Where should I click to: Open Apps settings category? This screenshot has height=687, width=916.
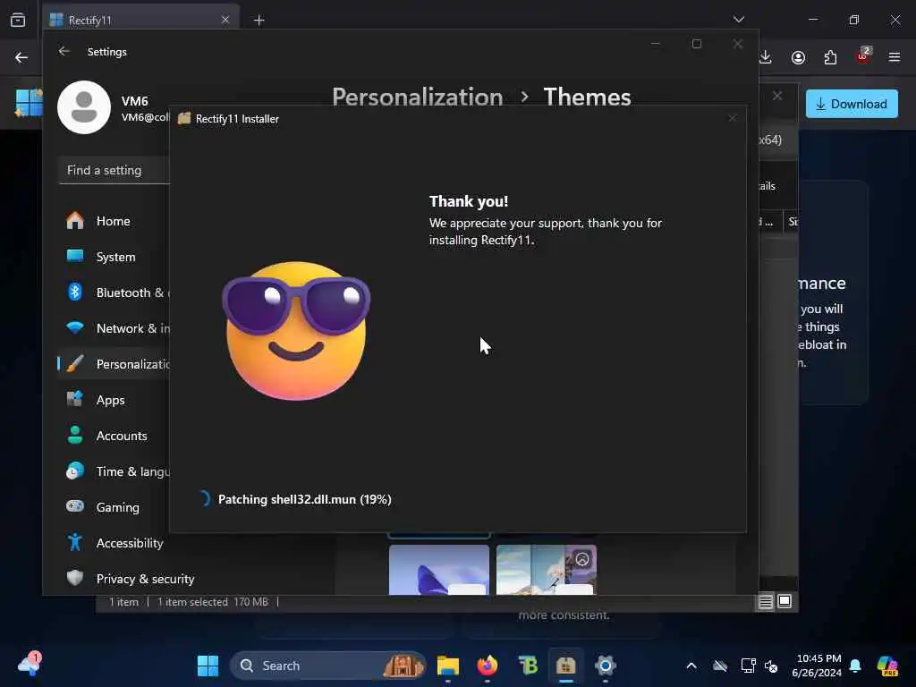(114, 400)
